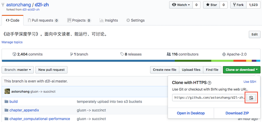Screen dimensions: 262x122
Task: Open help icon beside Clone with HTTPS
Action: (x=209, y=83)
